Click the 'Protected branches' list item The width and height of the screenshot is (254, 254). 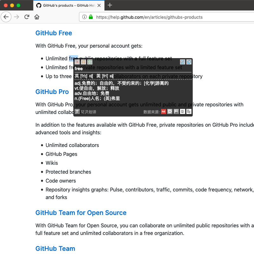(x=68, y=172)
